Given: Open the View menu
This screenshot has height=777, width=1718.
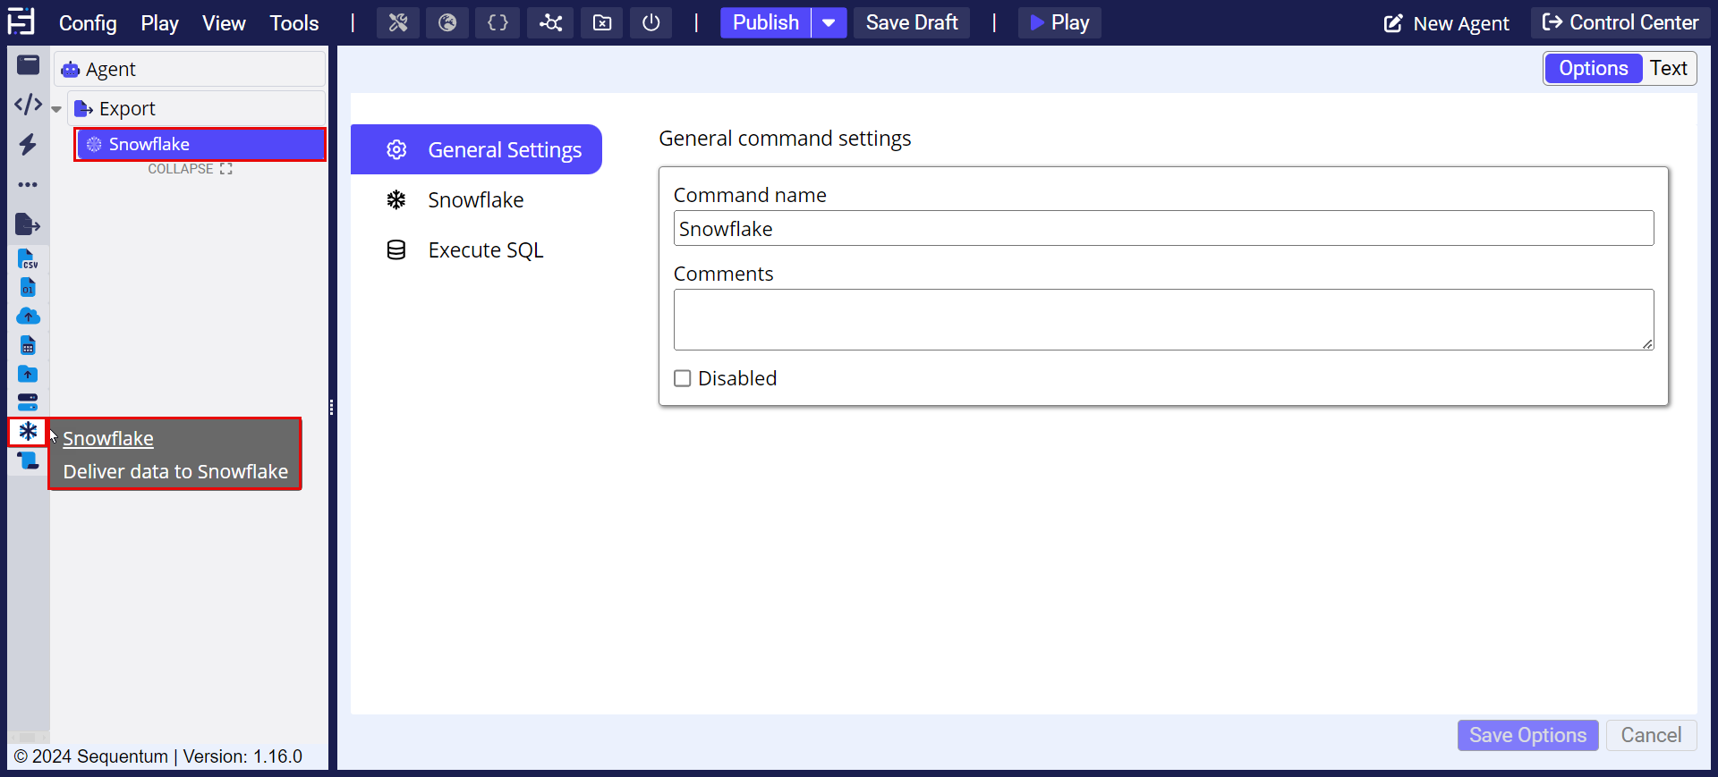Looking at the screenshot, I should point(224,23).
